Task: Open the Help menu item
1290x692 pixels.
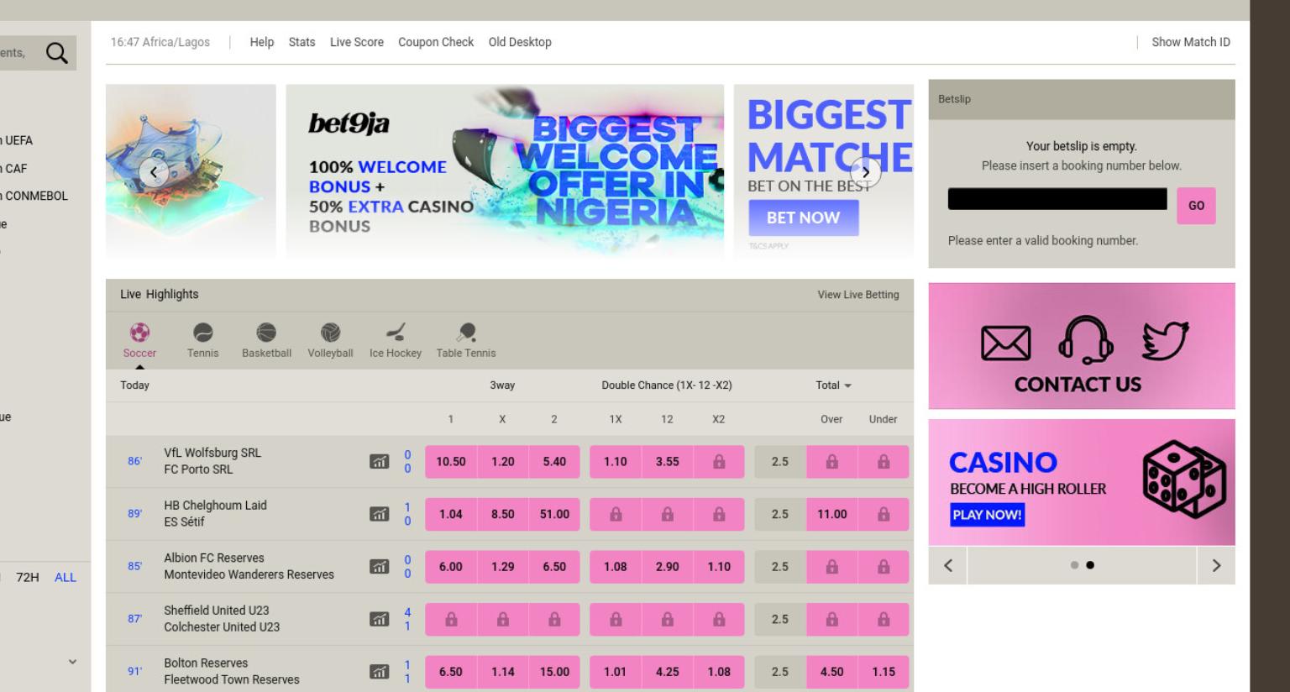Action: pyautogui.click(x=262, y=42)
